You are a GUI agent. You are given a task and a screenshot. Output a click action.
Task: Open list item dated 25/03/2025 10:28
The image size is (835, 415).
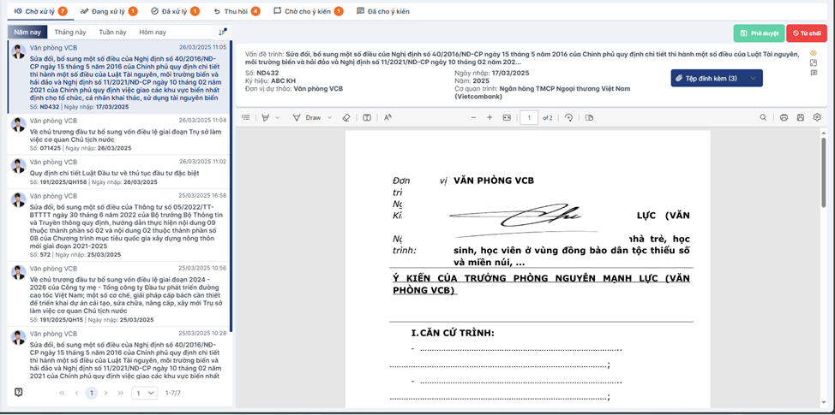[119, 355]
